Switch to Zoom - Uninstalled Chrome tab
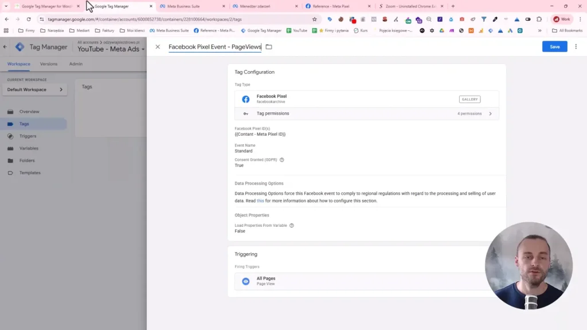The image size is (587, 330). click(x=410, y=6)
